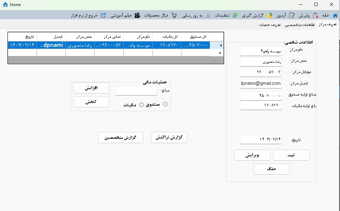Screen dimensions: 340x211
Task: Click the Exit Software (خروج از نرم افزار) icon
Action: (x=104, y=15)
